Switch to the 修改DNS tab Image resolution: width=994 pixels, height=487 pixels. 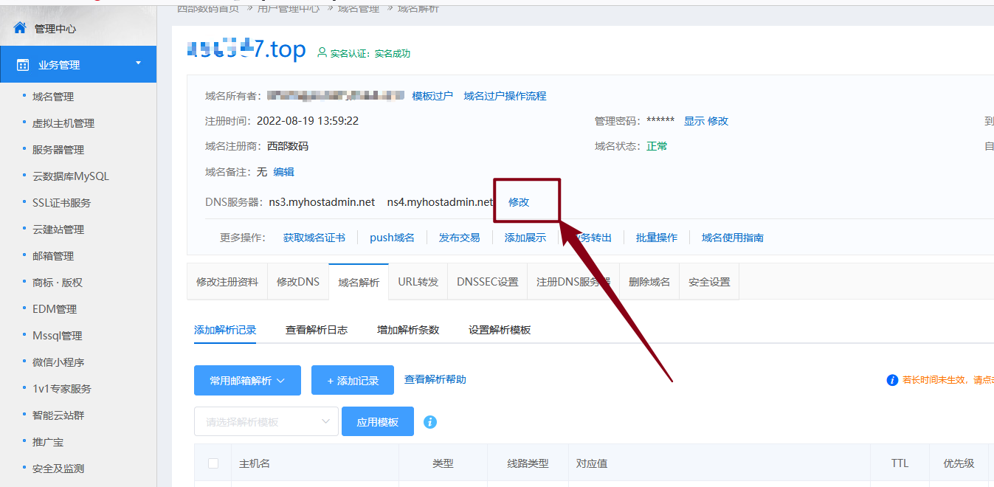click(298, 282)
